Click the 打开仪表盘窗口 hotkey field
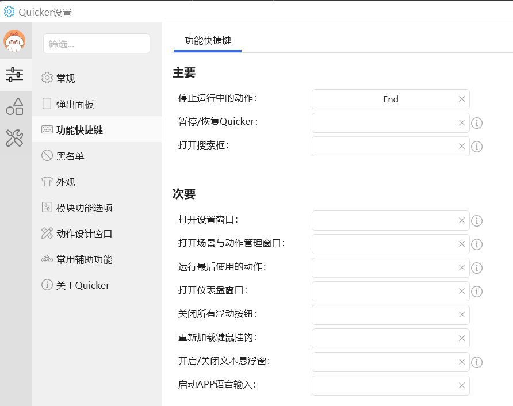Screen dimensions: 513x406 tap(391, 291)
